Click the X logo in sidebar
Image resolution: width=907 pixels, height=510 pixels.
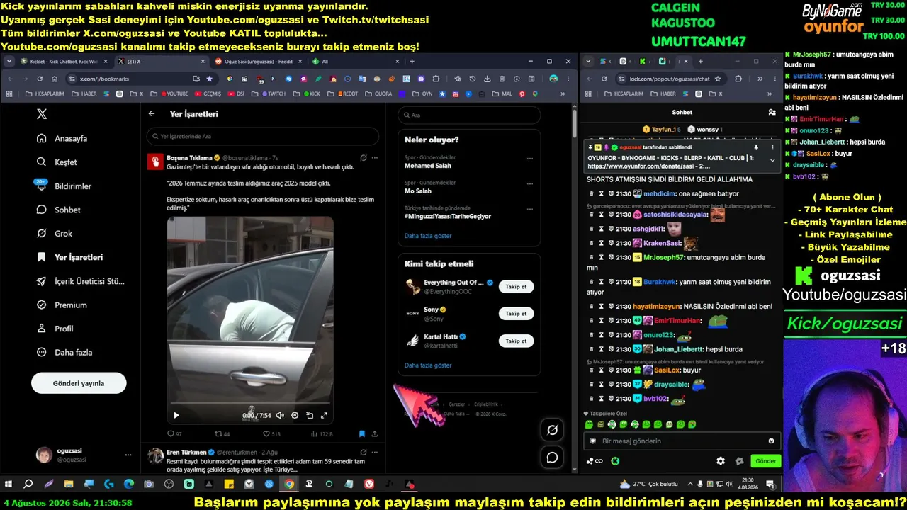pos(42,114)
